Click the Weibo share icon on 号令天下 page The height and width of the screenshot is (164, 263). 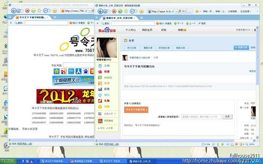pyautogui.click(x=64, y=71)
